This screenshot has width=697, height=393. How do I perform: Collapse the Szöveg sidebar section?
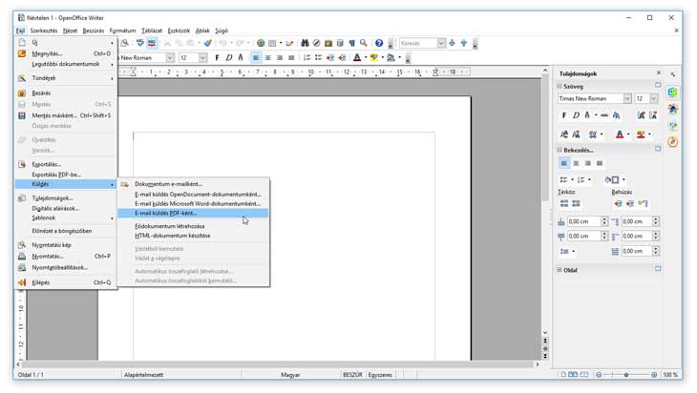pos(560,86)
